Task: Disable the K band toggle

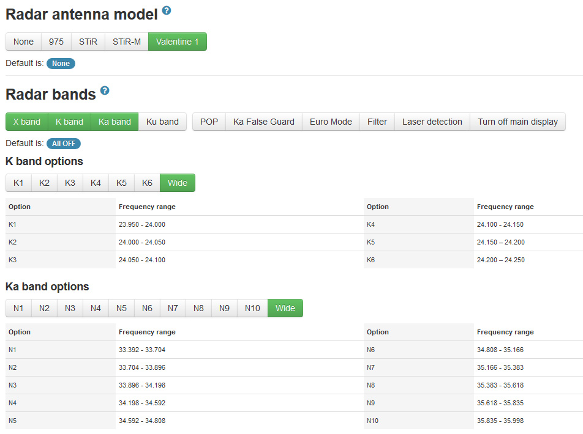Action: 69,122
